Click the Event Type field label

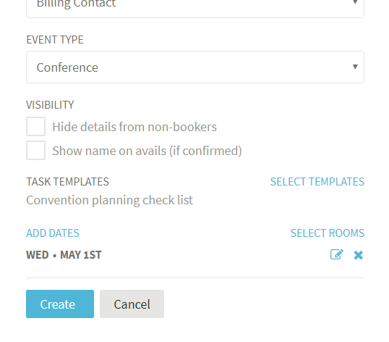pos(55,40)
